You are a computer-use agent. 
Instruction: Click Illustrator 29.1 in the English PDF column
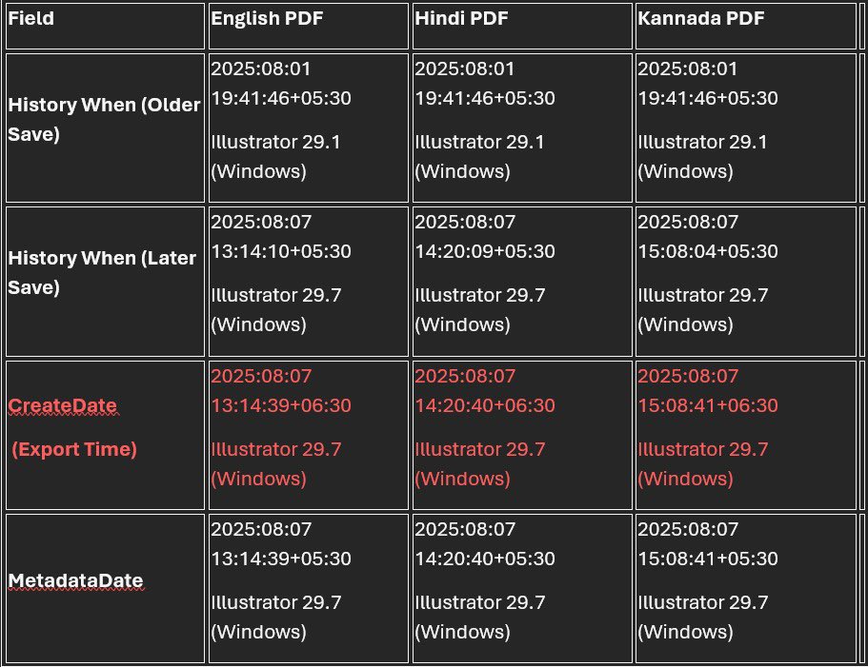tap(275, 143)
